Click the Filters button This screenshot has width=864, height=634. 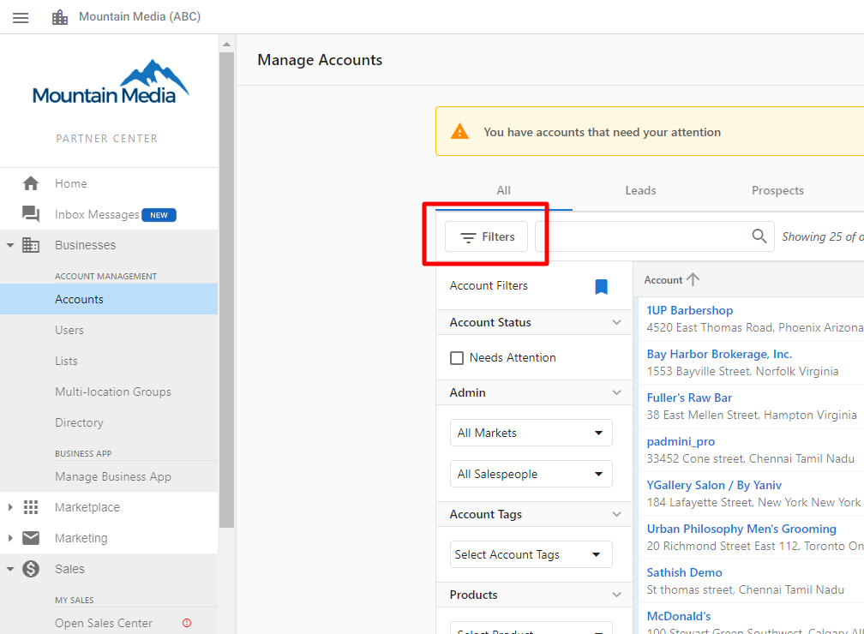point(487,236)
